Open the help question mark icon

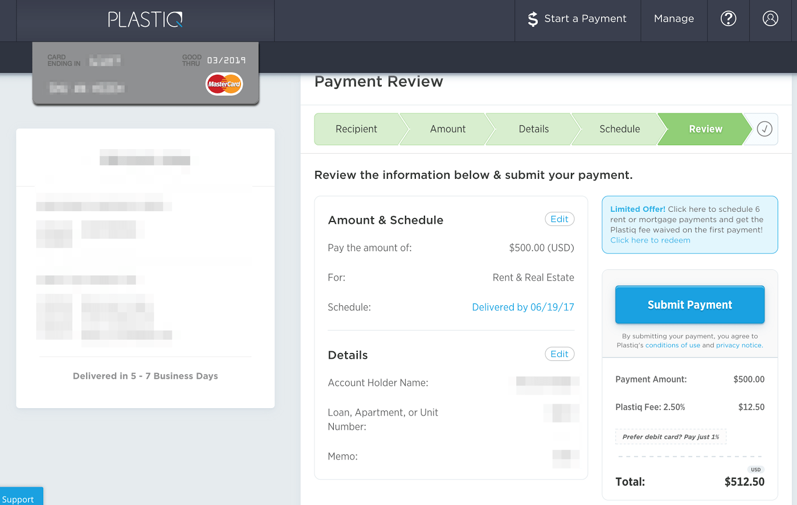click(728, 19)
